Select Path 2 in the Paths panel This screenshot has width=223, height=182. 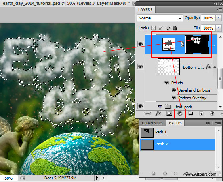pyautogui.click(x=177, y=144)
